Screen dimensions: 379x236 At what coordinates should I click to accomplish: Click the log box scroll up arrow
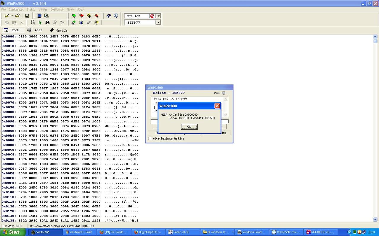(226, 99)
